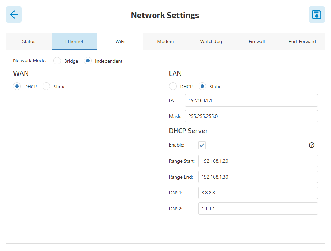Viewport: 331px width, 251px height.
Task: Select Independent network mode
Action: (88, 61)
